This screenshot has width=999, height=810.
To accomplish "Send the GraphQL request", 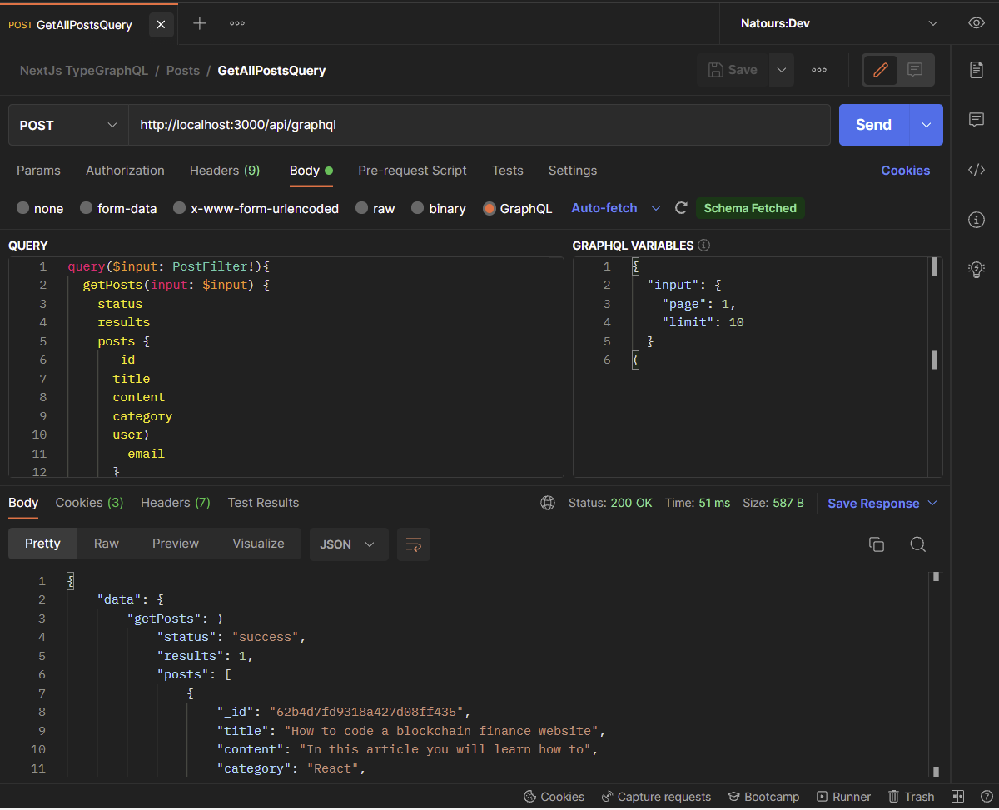I will coord(873,125).
